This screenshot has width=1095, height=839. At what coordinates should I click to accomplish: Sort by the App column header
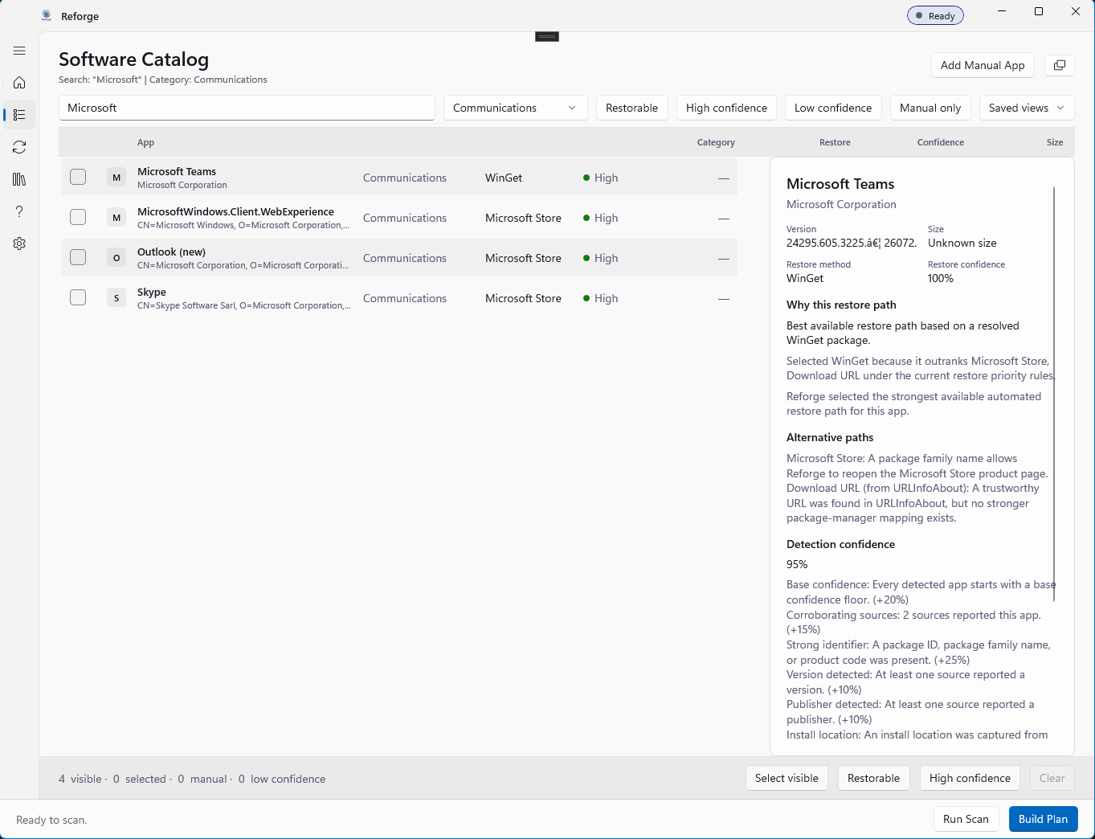click(145, 142)
